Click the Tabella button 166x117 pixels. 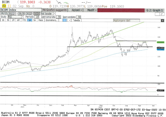pyautogui.click(x=77, y=20)
